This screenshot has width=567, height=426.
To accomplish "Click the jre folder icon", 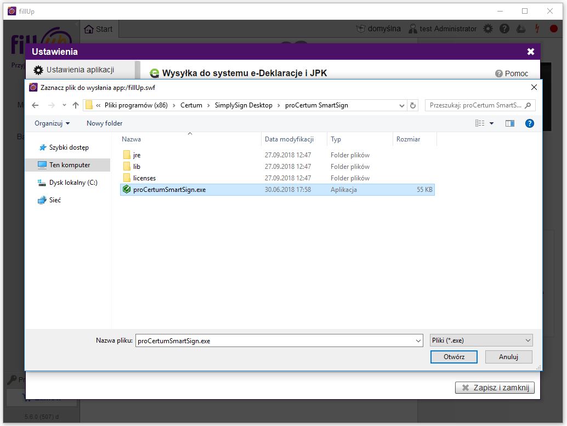I will coord(127,155).
